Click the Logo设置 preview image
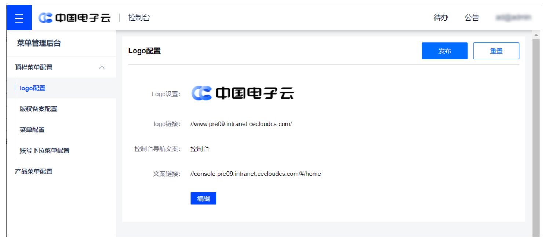546x244 pixels. point(243,93)
